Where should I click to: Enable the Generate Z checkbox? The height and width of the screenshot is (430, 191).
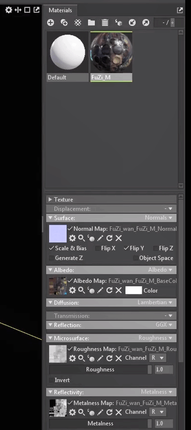(x=51, y=258)
